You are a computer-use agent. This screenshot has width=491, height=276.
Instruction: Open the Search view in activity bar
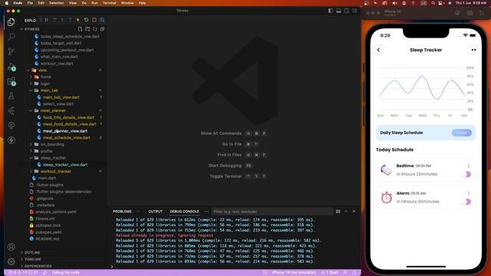(12, 37)
